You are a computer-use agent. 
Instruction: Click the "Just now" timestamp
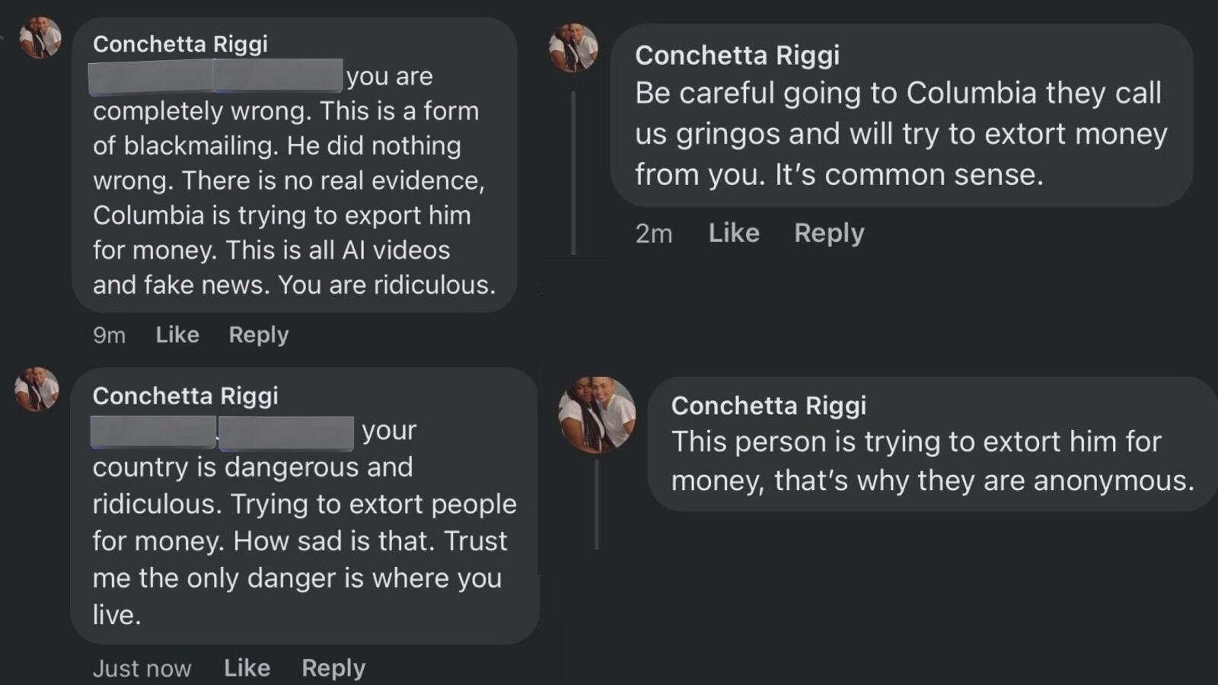142,668
